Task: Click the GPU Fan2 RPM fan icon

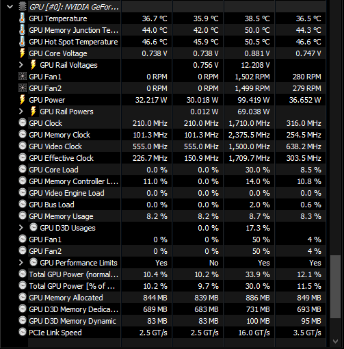Action: coord(23,88)
